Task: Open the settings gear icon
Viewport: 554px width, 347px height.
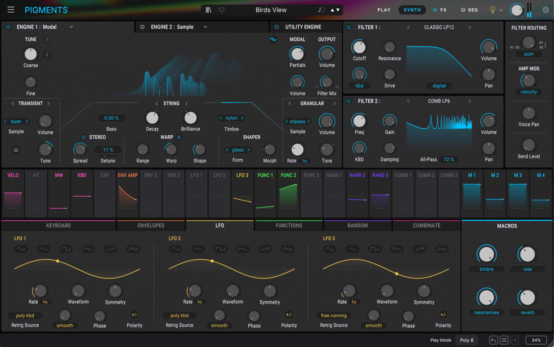Action: (x=546, y=10)
